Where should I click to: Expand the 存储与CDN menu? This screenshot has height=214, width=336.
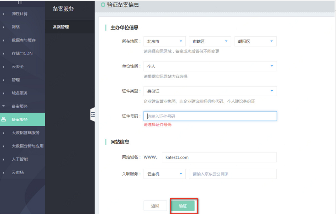[x=22, y=53]
